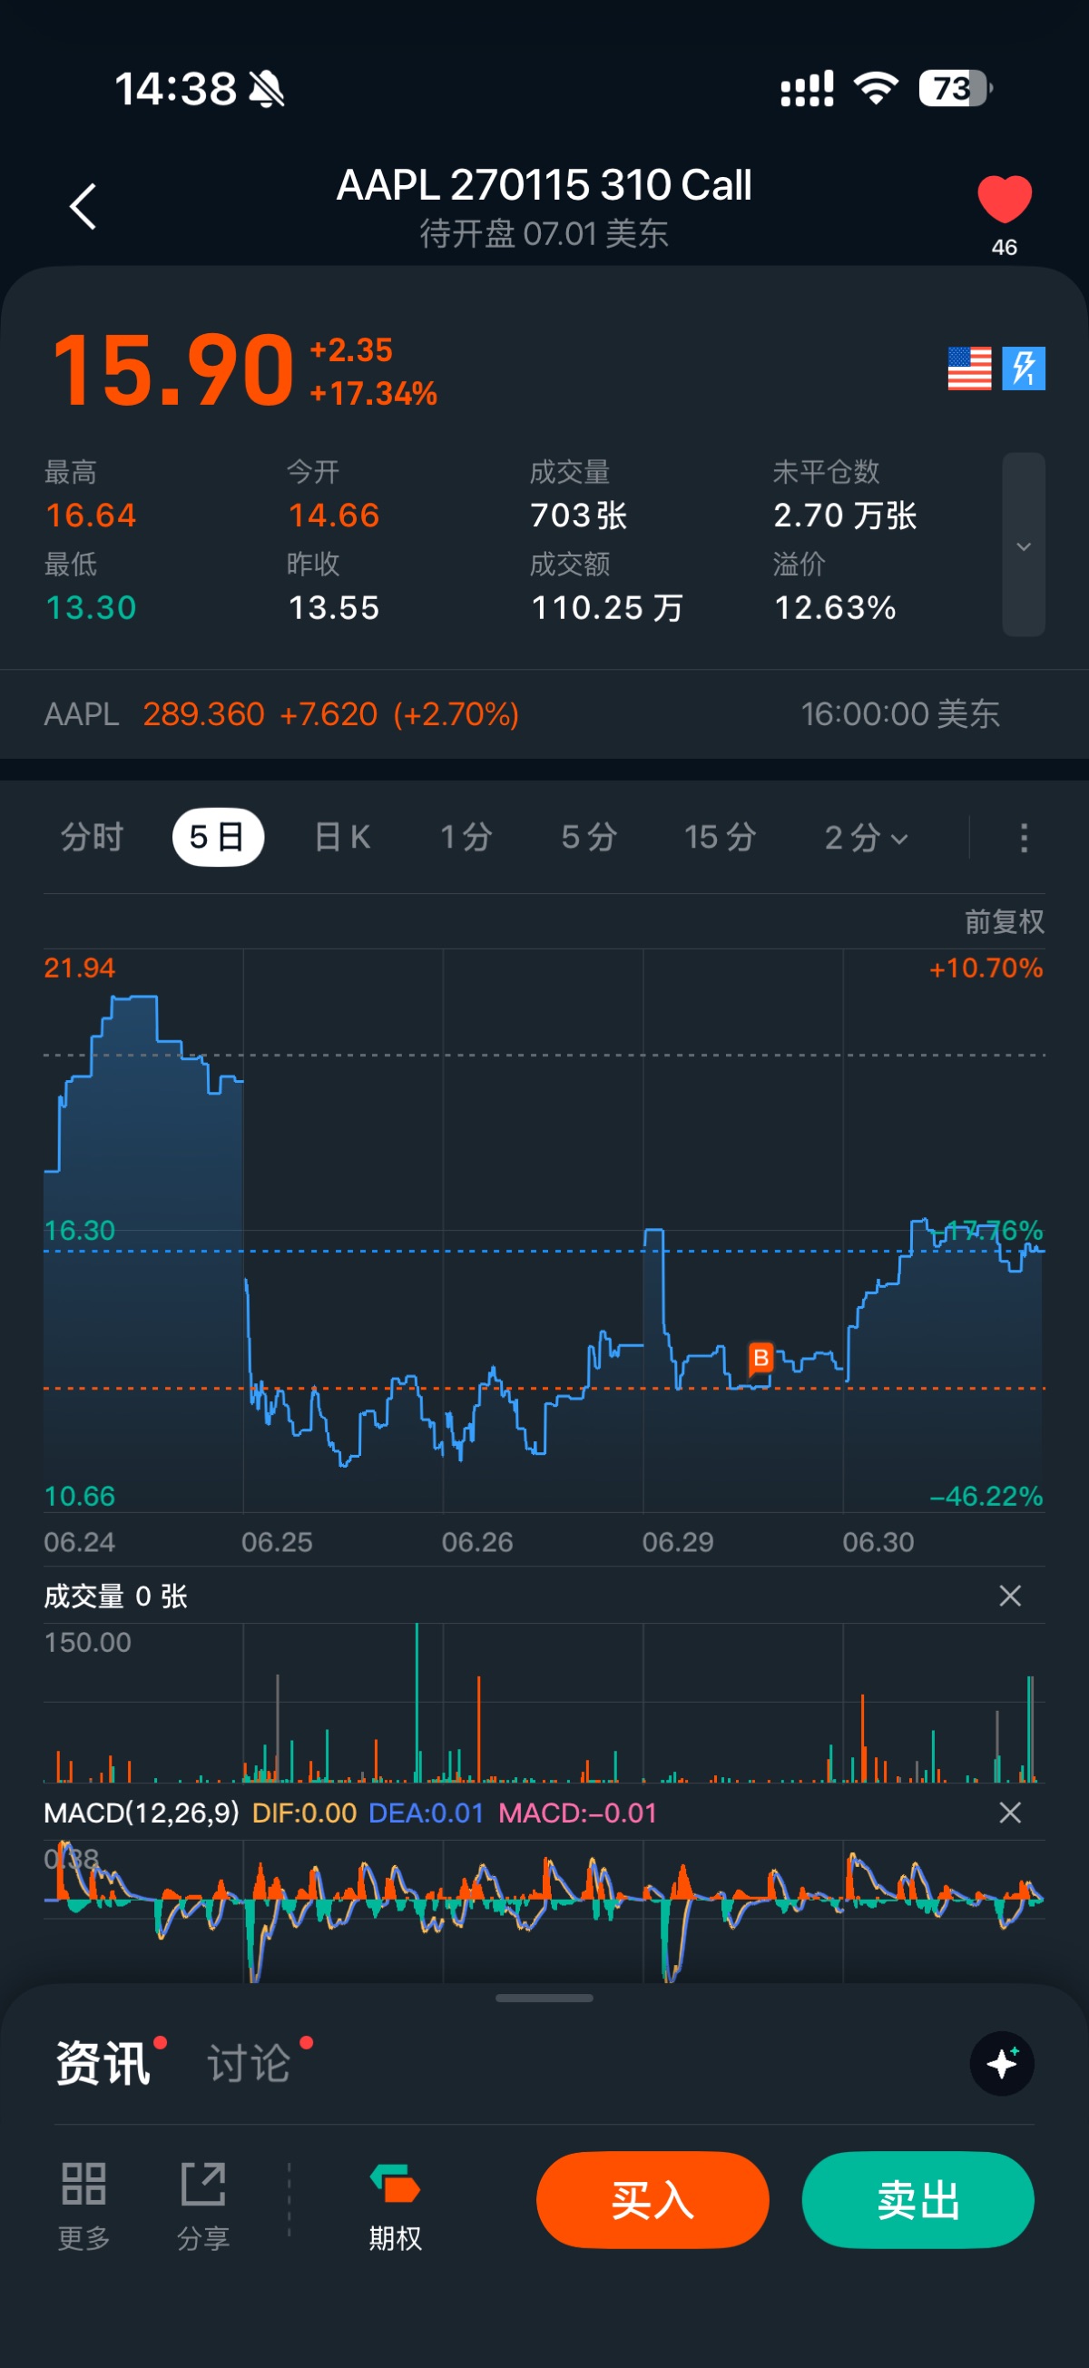Switch to the 日K chart tab
Viewport: 1089px width, 2368px height.
click(342, 838)
